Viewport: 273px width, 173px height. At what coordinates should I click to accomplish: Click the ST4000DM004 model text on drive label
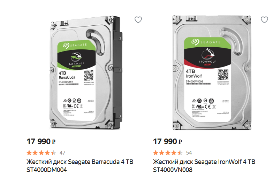tap(66, 82)
